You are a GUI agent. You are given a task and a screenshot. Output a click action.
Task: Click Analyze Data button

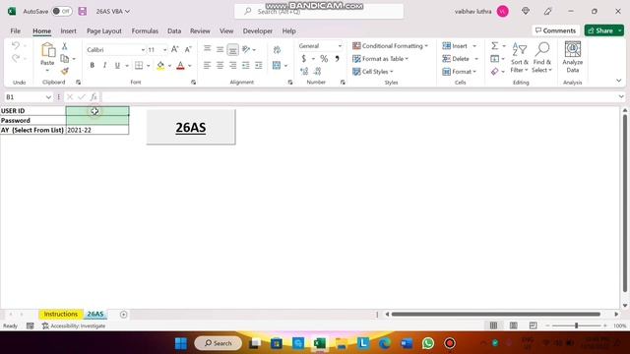click(x=573, y=57)
